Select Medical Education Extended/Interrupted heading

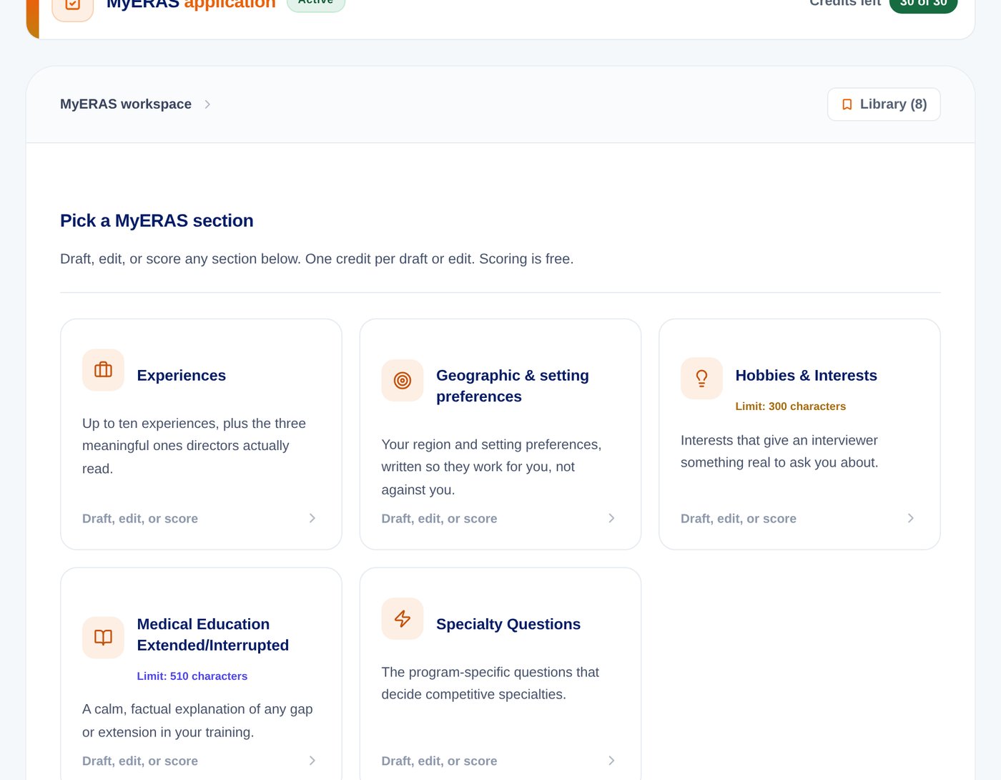click(213, 635)
